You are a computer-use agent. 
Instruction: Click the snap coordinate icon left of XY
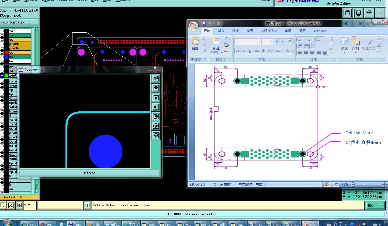(11, 205)
